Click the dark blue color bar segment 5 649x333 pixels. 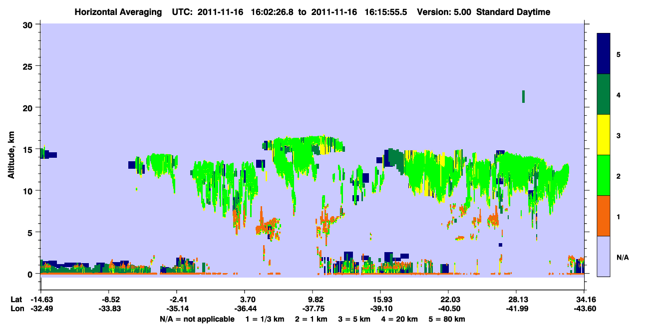[604, 54]
